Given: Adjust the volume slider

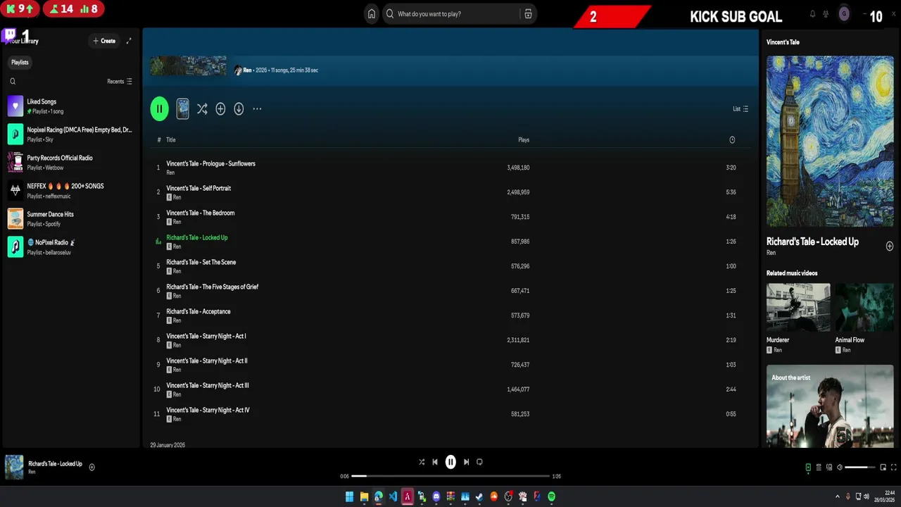Looking at the screenshot, I should pos(860,468).
